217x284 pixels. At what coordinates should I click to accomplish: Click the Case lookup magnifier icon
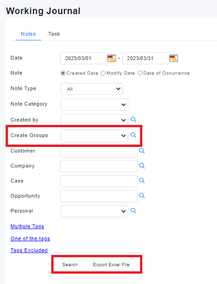tap(141, 181)
